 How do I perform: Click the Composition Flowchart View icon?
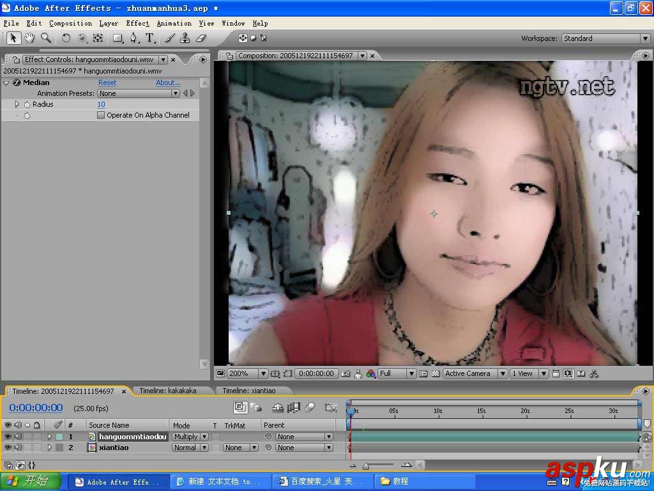coord(594,373)
